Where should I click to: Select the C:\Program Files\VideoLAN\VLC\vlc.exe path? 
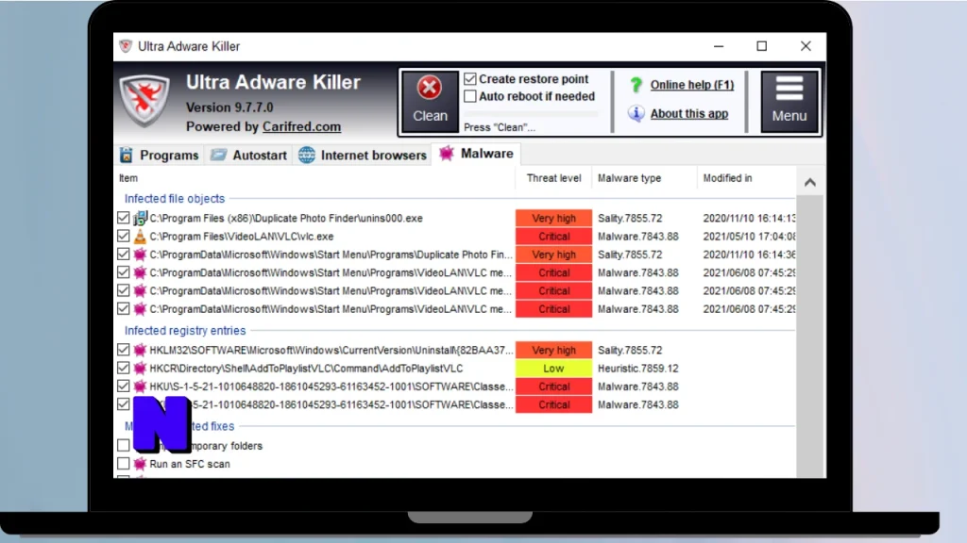click(x=242, y=237)
